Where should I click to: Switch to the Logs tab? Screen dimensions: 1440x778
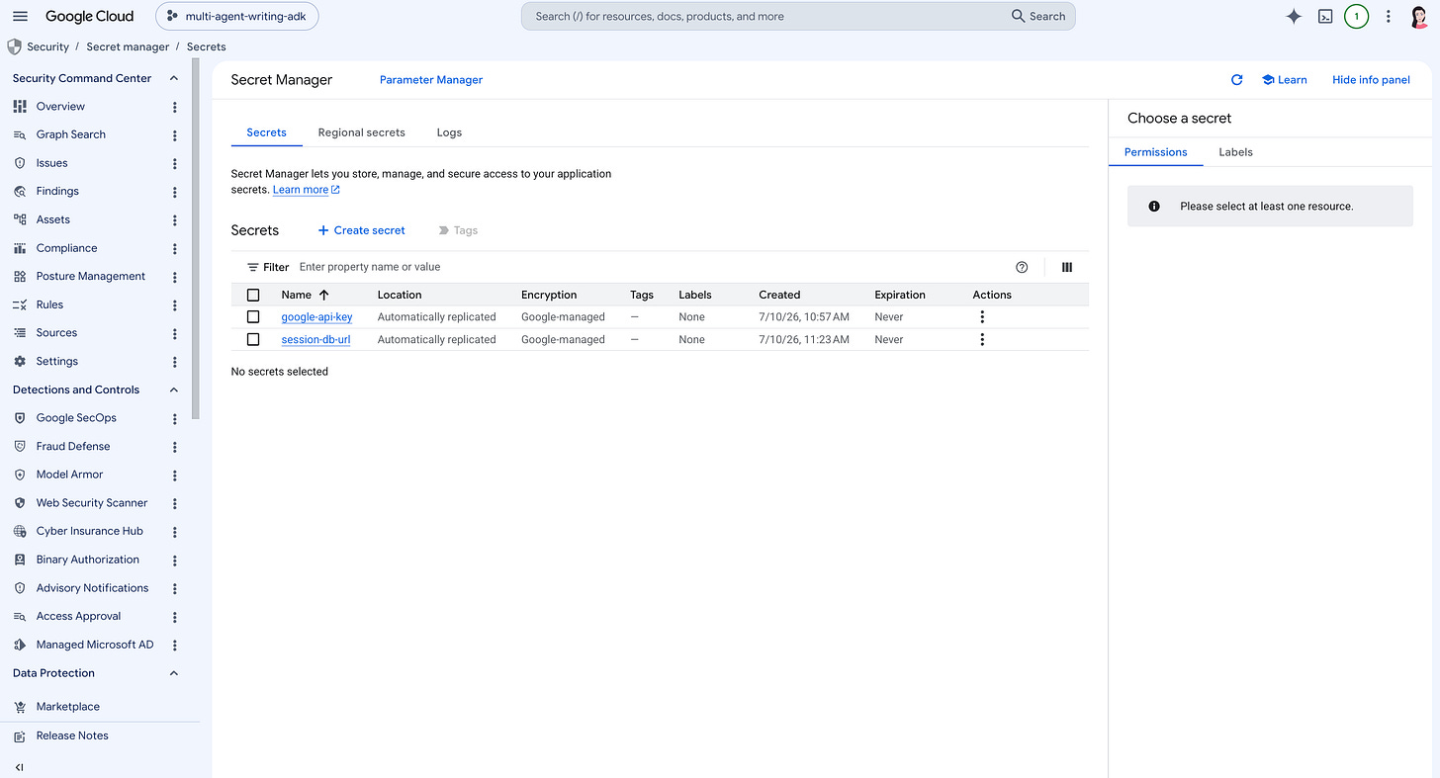point(449,132)
